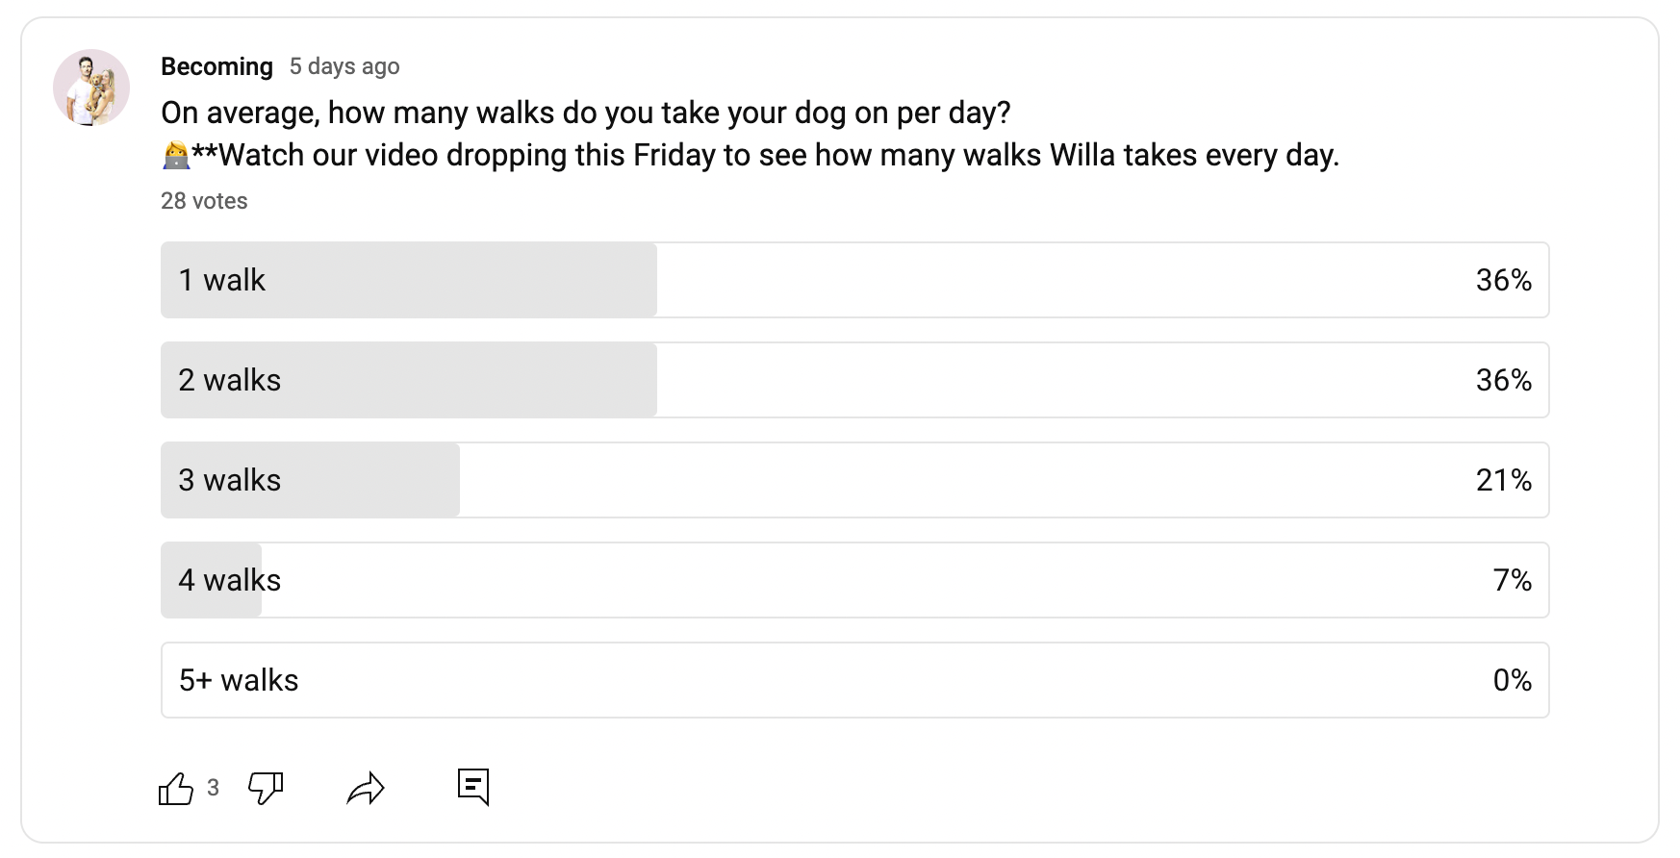Image resolution: width=1680 pixels, height=858 pixels.
Task: Click the 21% result for 3 walks
Action: click(x=1504, y=480)
